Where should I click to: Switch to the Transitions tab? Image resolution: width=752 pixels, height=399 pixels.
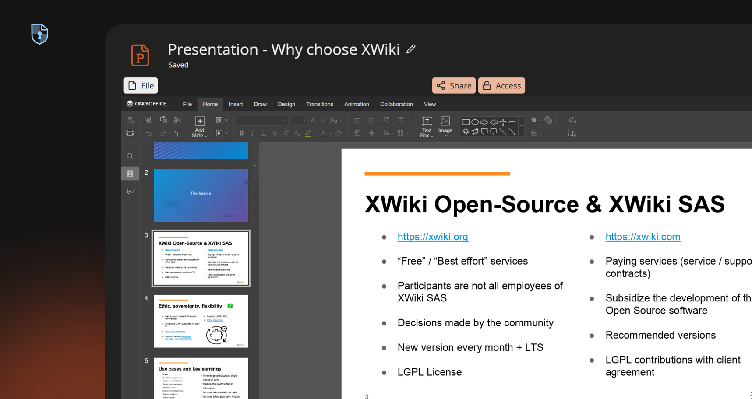click(319, 104)
